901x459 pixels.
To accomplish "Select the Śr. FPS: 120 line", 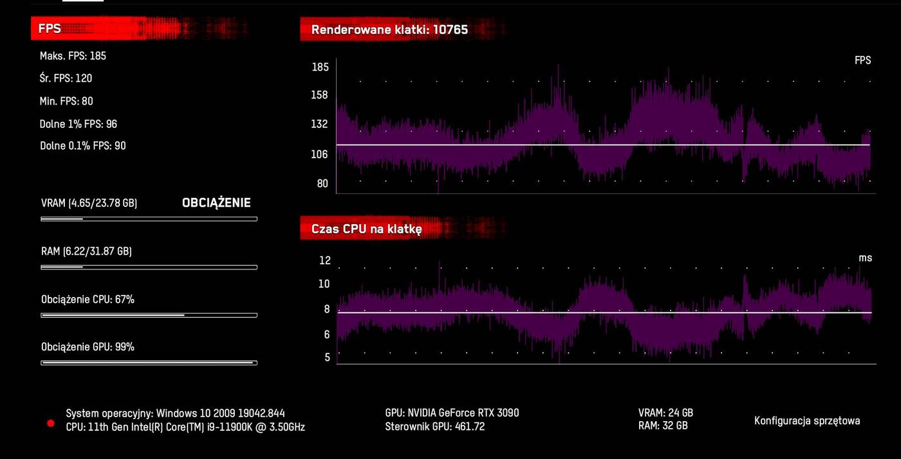I will 66,78.
